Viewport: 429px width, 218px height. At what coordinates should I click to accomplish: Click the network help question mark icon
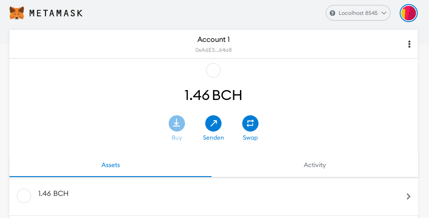click(332, 13)
